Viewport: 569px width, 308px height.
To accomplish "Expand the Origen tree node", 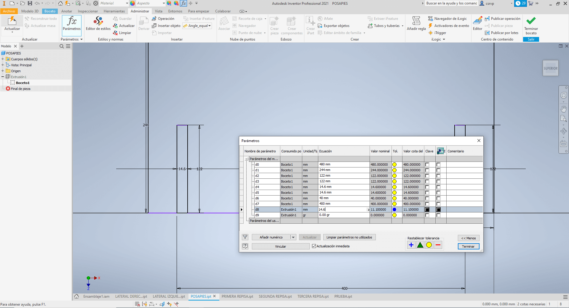I will (3, 71).
